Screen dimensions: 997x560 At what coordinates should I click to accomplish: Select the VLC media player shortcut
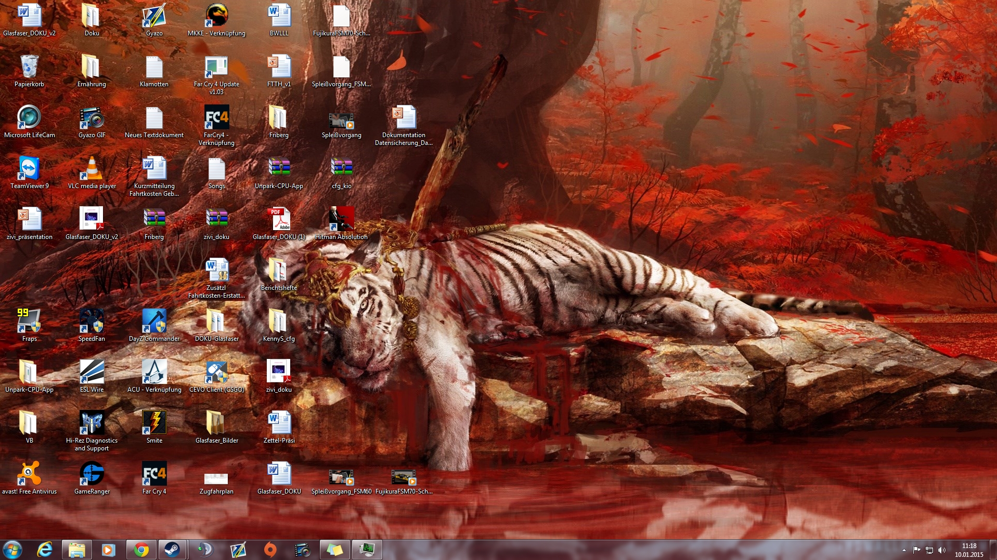click(92, 172)
